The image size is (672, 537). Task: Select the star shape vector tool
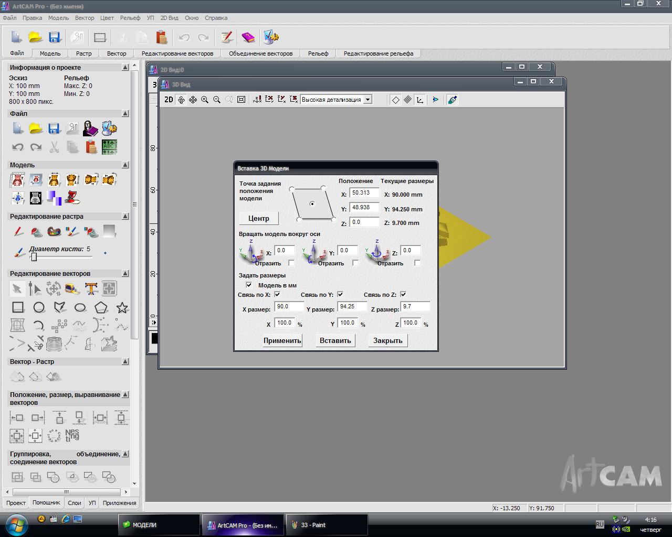click(122, 308)
